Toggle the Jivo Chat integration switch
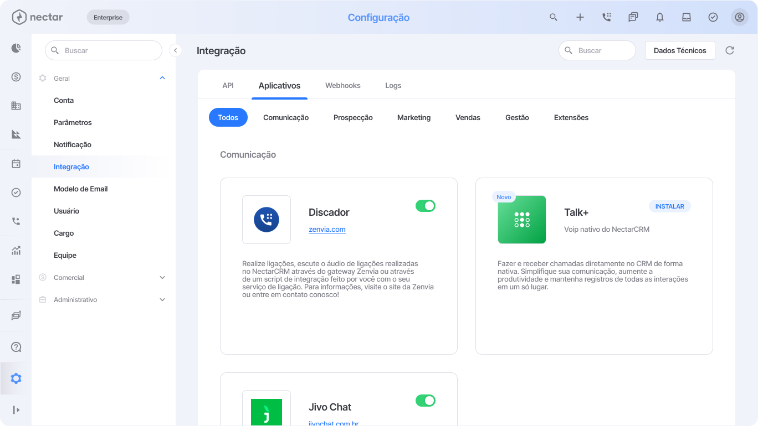Image resolution: width=758 pixels, height=426 pixels. [426, 401]
